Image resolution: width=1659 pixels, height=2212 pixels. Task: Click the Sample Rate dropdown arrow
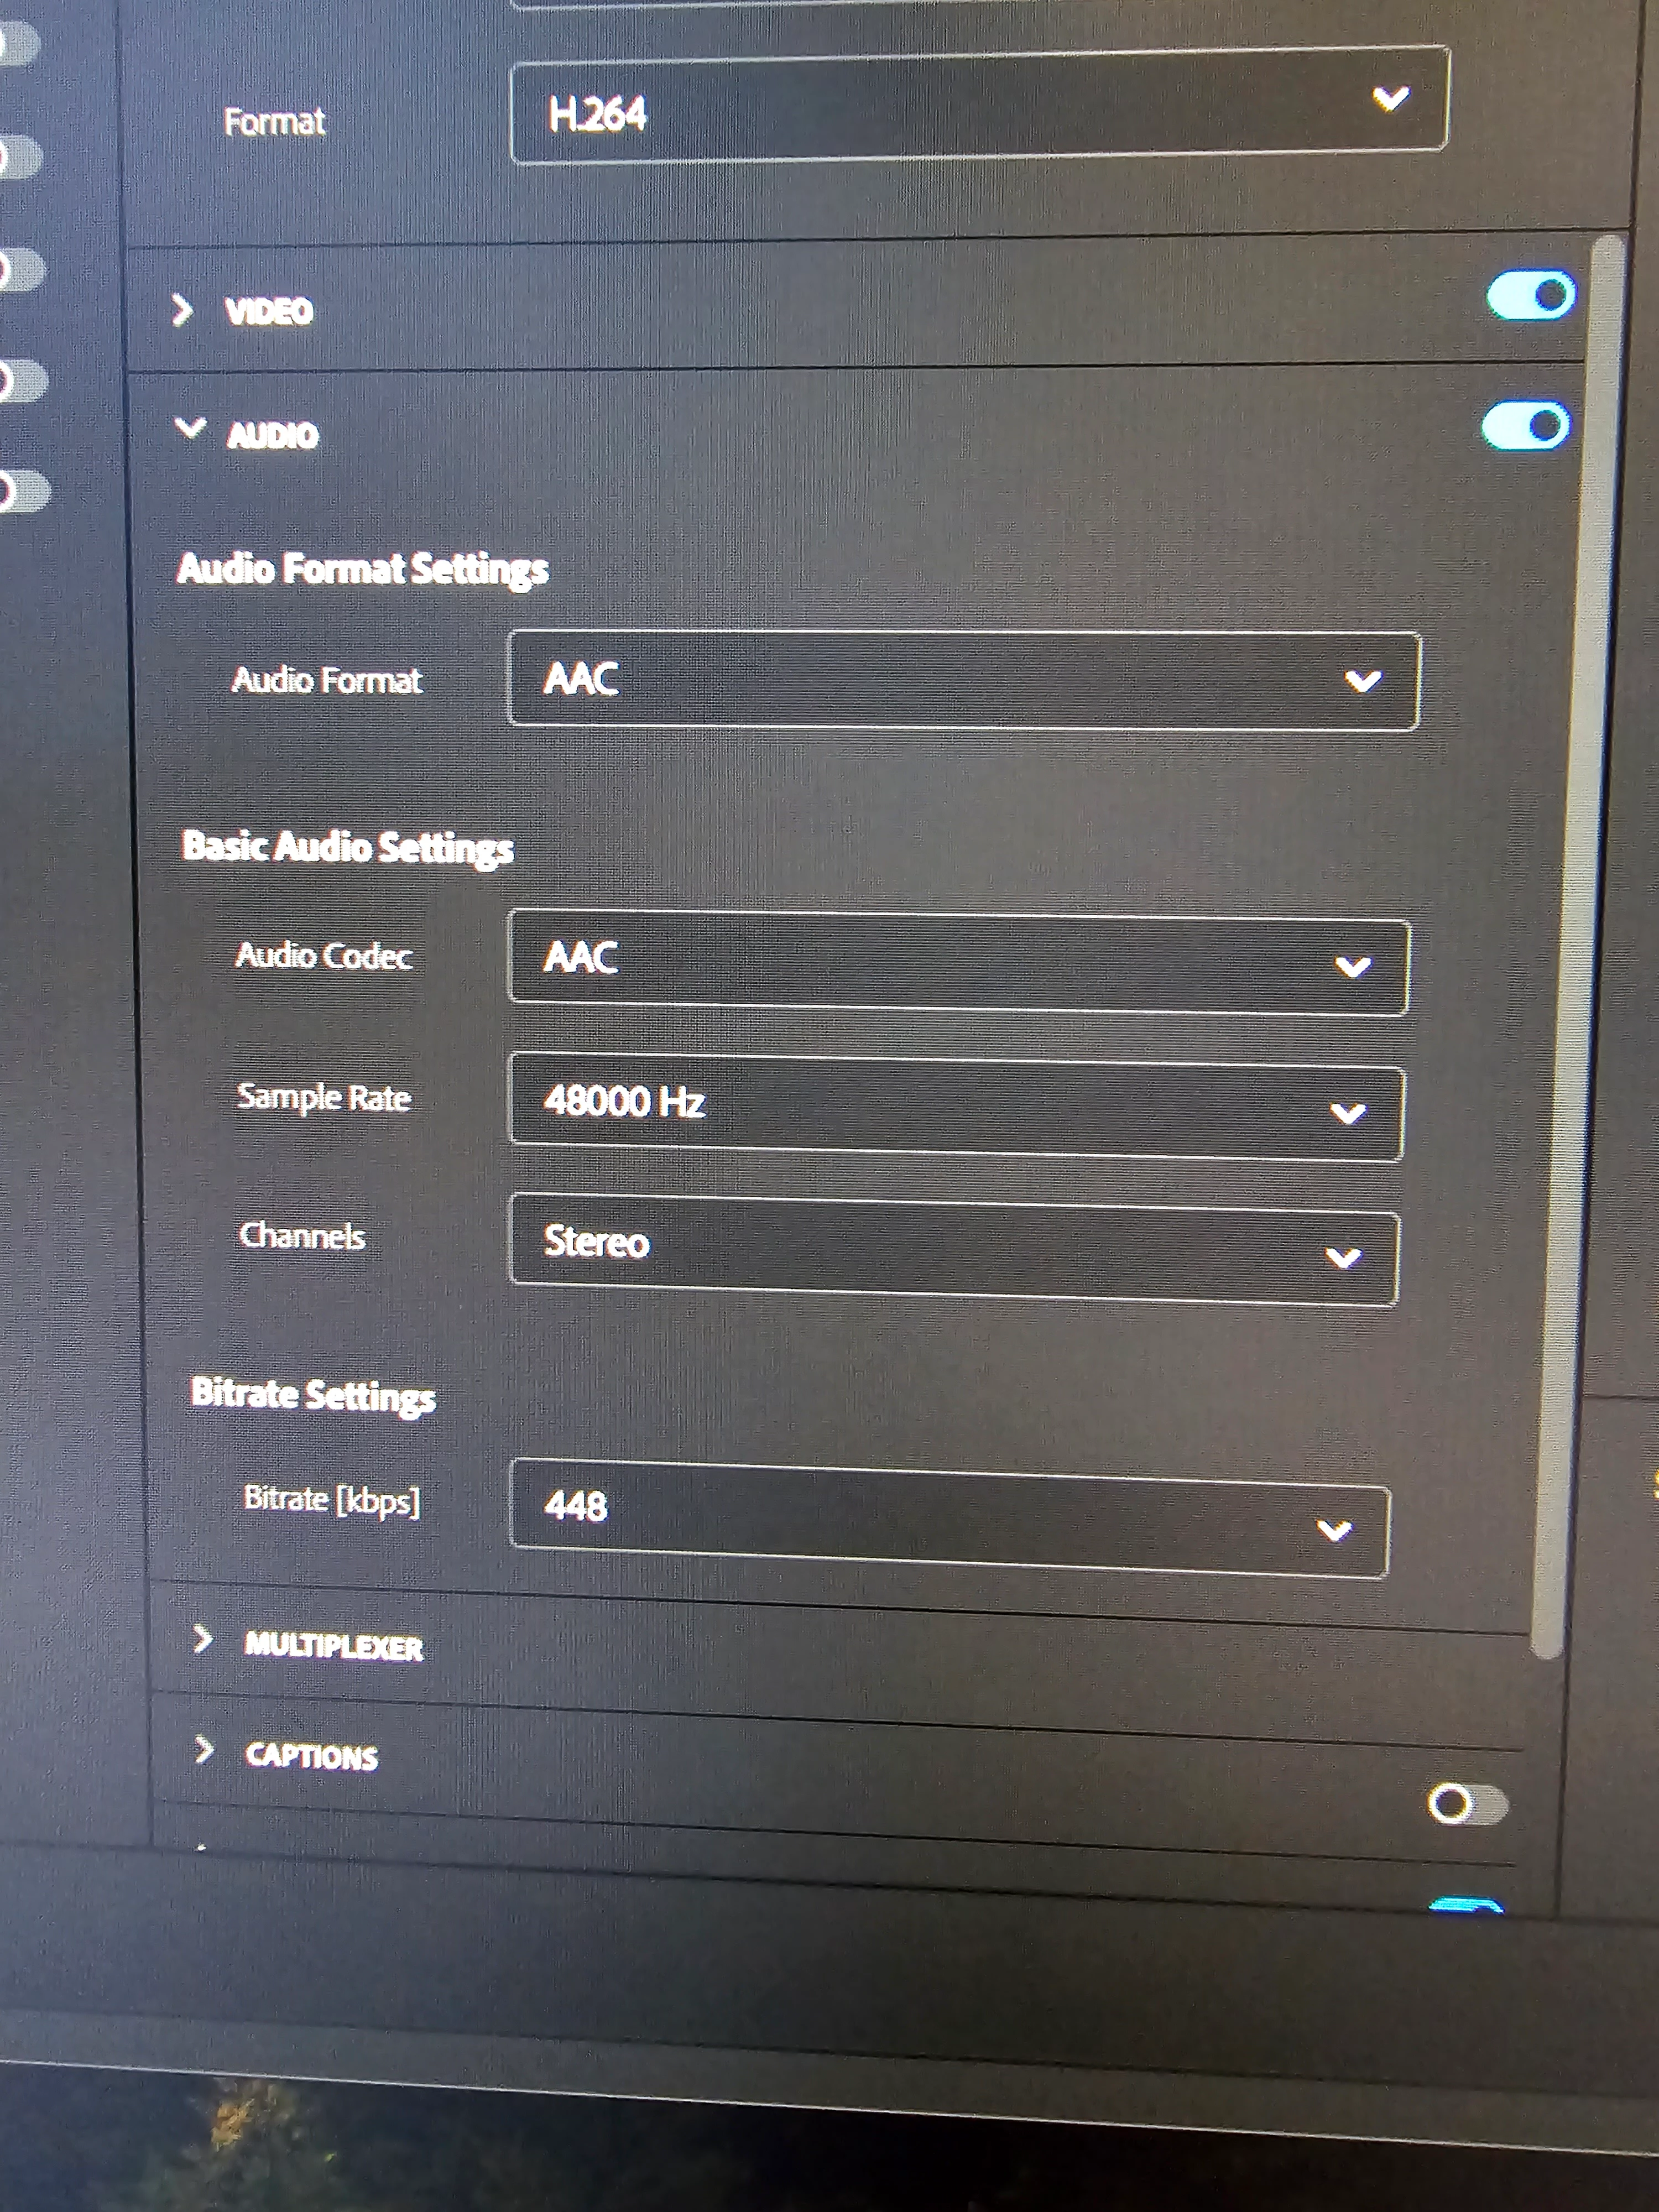(1348, 1112)
